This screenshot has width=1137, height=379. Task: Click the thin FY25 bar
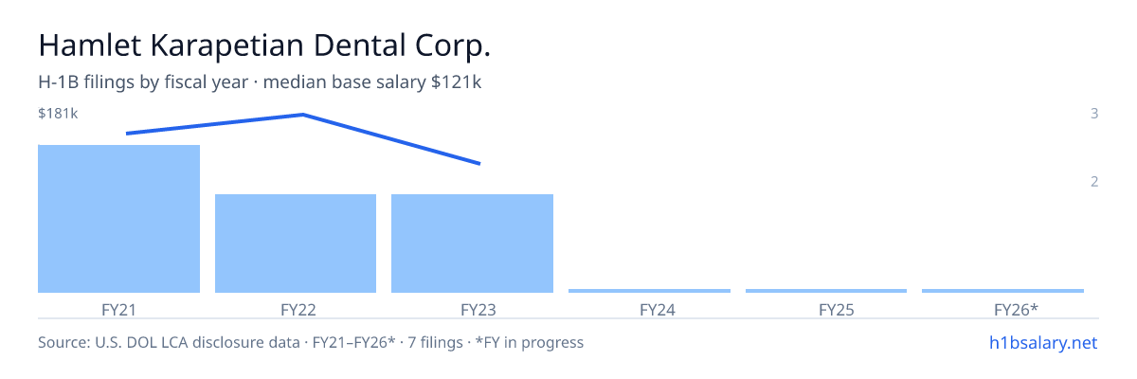pyautogui.click(x=826, y=291)
